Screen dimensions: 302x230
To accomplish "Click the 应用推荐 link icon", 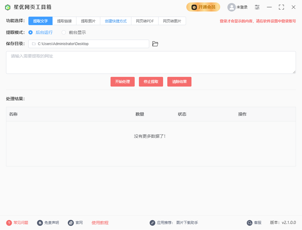I will pyautogui.click(x=153, y=222).
